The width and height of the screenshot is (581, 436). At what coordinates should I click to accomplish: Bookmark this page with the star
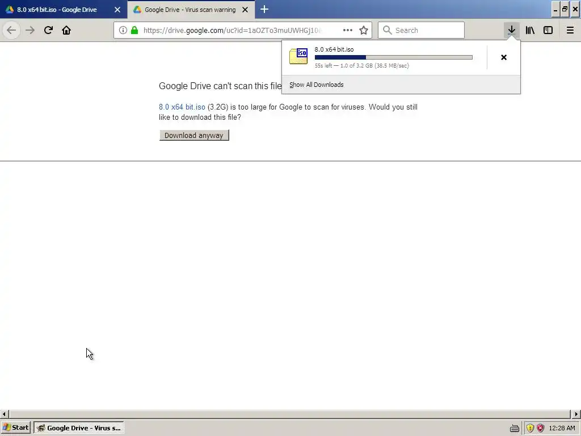coord(364,30)
